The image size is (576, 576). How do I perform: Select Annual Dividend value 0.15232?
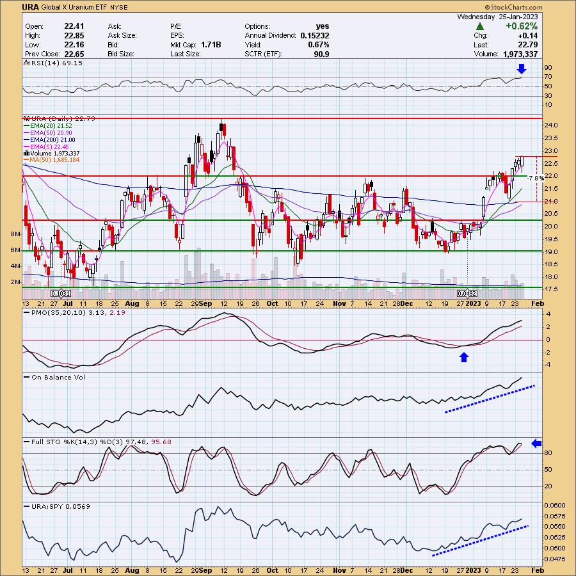coord(314,35)
